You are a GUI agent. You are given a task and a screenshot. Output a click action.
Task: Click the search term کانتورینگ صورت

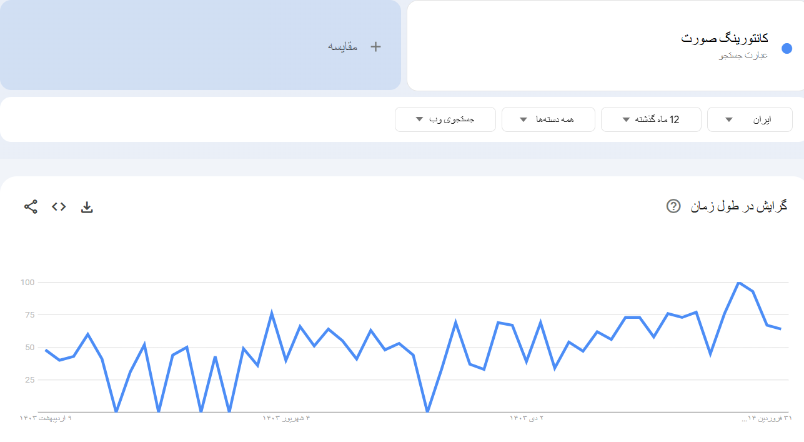click(x=724, y=39)
